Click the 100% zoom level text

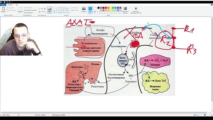coord(195,115)
